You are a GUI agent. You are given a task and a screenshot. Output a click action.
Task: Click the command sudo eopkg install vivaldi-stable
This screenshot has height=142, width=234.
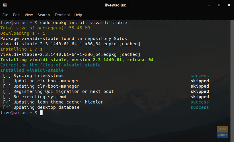coord(84,23)
